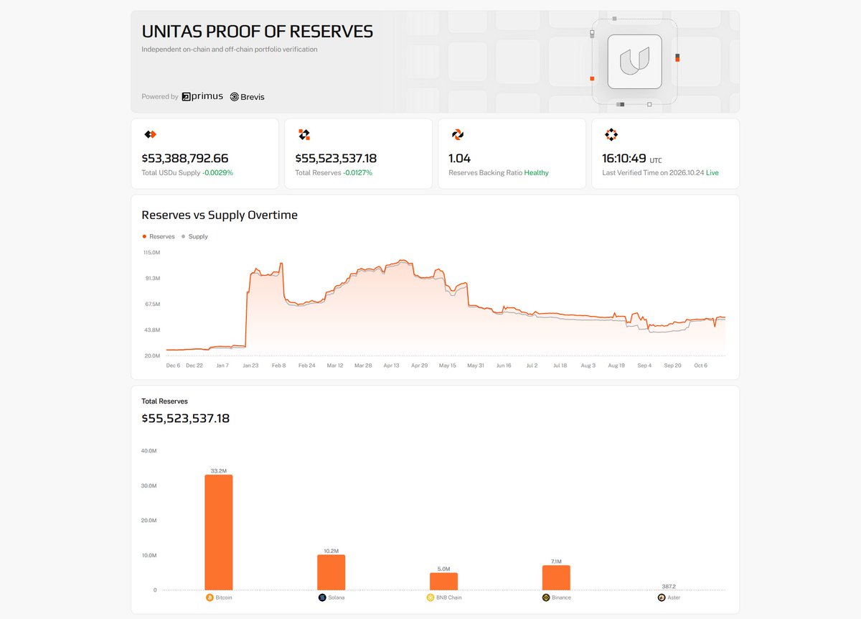861x619 pixels.
Task: Click the Last Verified Time card icon
Action: click(611, 134)
